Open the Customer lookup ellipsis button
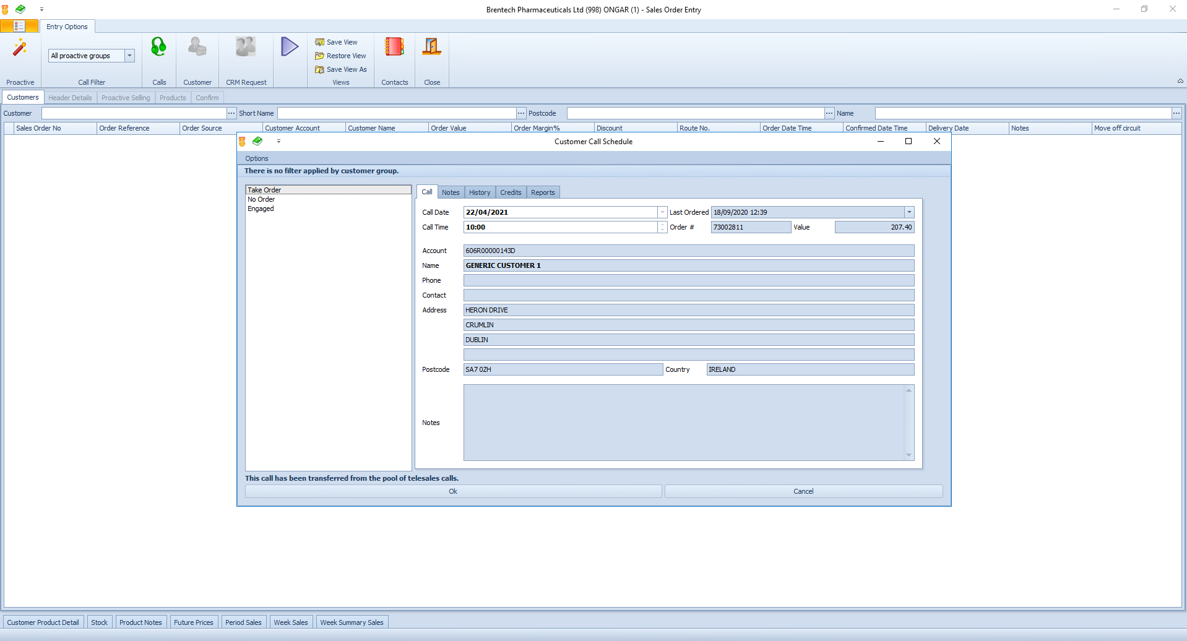 (231, 113)
